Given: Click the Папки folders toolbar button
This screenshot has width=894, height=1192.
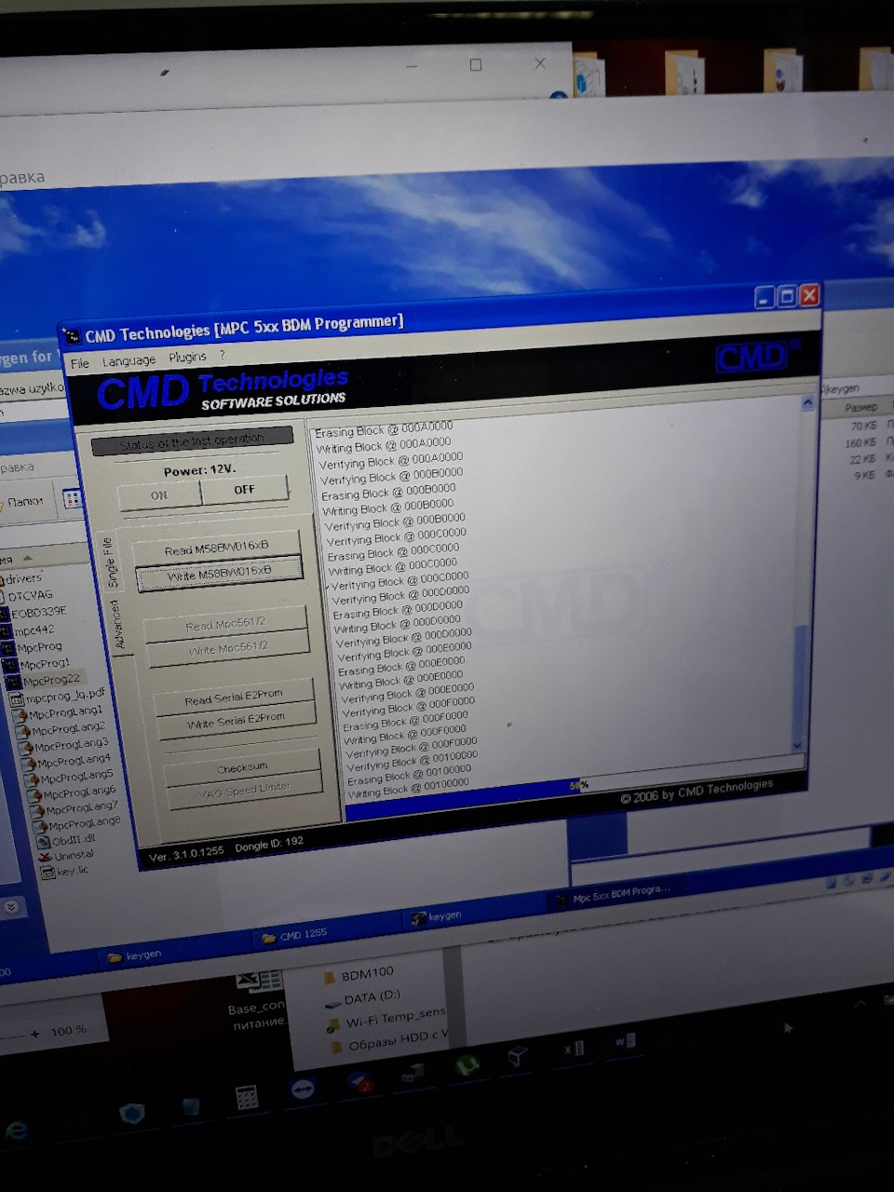Looking at the screenshot, I should pos(21,503).
